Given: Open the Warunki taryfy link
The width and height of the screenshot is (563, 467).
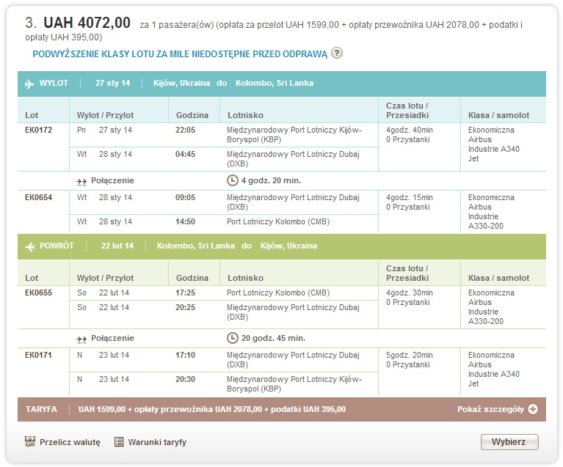Looking at the screenshot, I should (x=157, y=442).
